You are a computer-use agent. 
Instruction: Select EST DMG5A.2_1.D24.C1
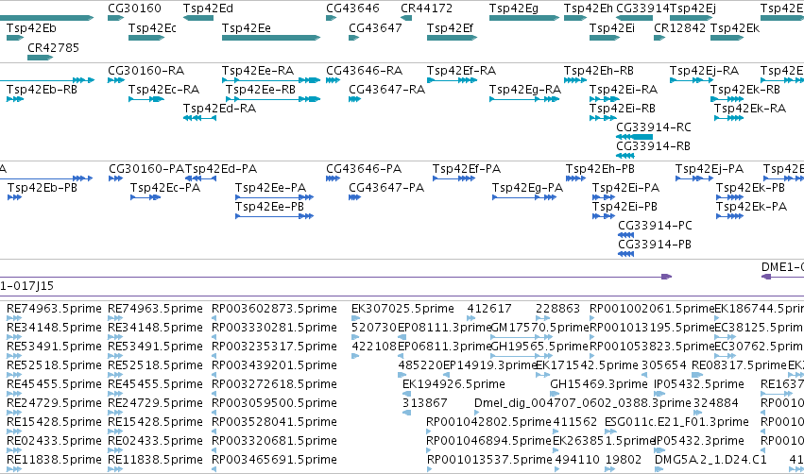coord(710,461)
